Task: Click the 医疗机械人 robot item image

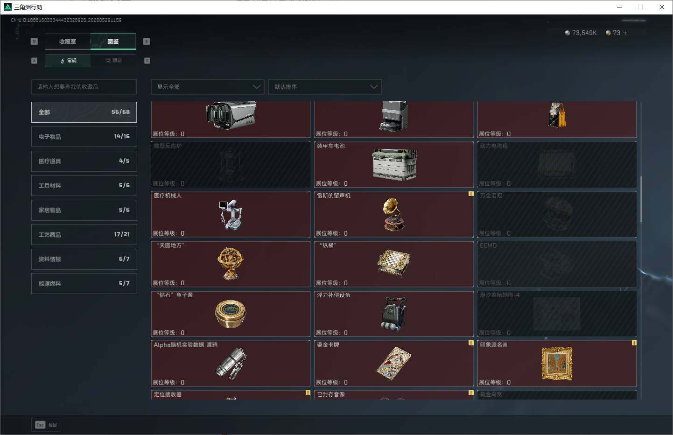Action: coord(231,215)
